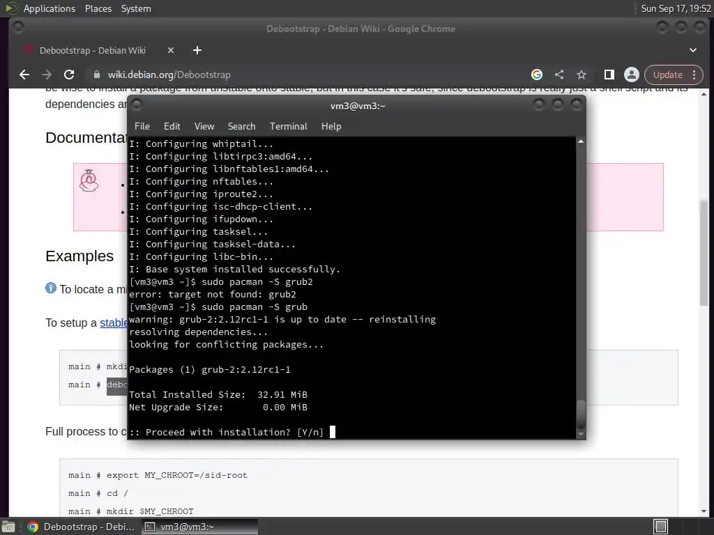Switch to vm3@vm3 terminal taskbar entry
The width and height of the screenshot is (714, 535).
(x=199, y=527)
